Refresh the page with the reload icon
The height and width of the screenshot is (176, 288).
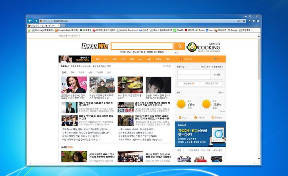point(244,21)
